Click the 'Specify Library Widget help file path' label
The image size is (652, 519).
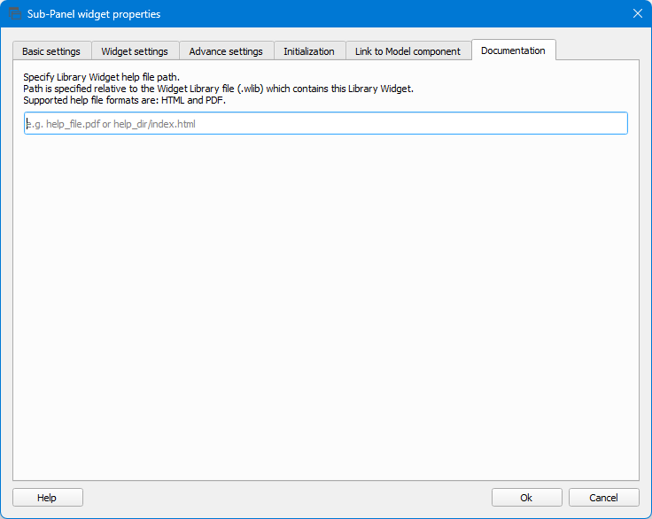point(101,77)
